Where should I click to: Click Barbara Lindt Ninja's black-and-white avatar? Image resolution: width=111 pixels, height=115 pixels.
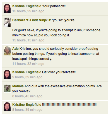[x=7, y=22]
